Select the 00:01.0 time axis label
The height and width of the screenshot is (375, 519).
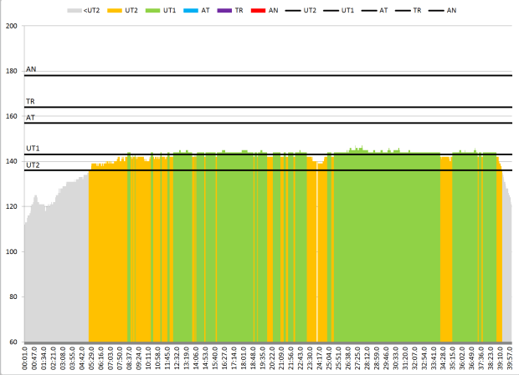pyautogui.click(x=26, y=358)
